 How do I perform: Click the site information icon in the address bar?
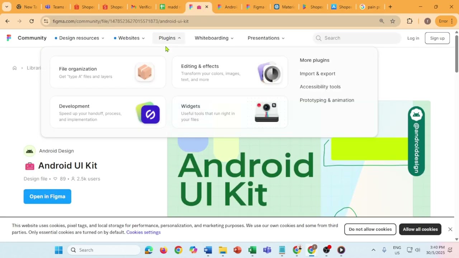pyautogui.click(x=46, y=21)
